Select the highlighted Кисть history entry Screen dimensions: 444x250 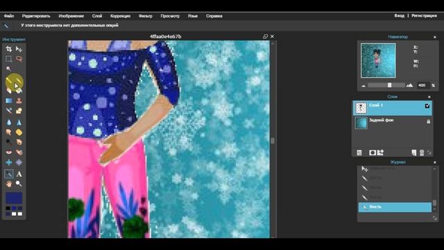coord(395,207)
